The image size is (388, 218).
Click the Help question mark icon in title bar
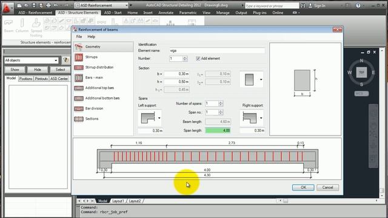pyautogui.click(x=358, y=5)
